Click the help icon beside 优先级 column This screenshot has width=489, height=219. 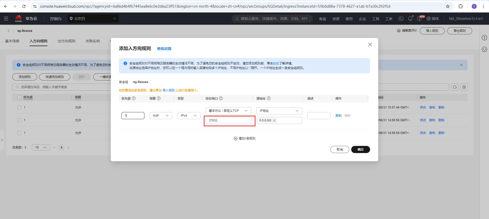pyautogui.click(x=134, y=98)
